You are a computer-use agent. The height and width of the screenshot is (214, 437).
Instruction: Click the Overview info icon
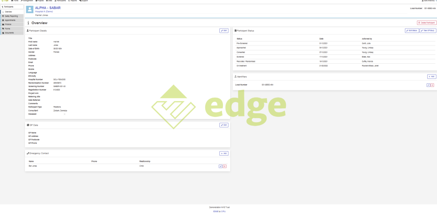click(28, 23)
